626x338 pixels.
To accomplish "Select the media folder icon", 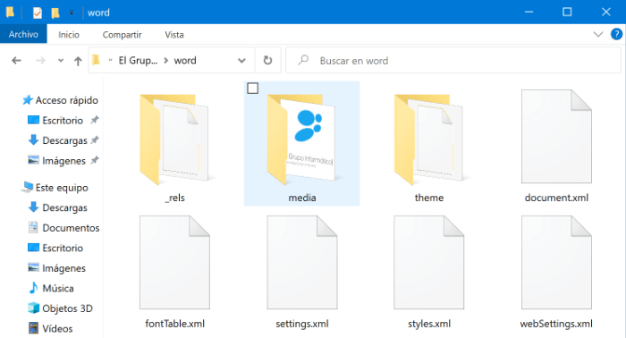I will [301, 139].
